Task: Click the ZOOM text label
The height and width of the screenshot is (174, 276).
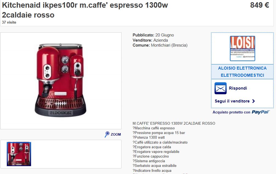Action: (116, 135)
